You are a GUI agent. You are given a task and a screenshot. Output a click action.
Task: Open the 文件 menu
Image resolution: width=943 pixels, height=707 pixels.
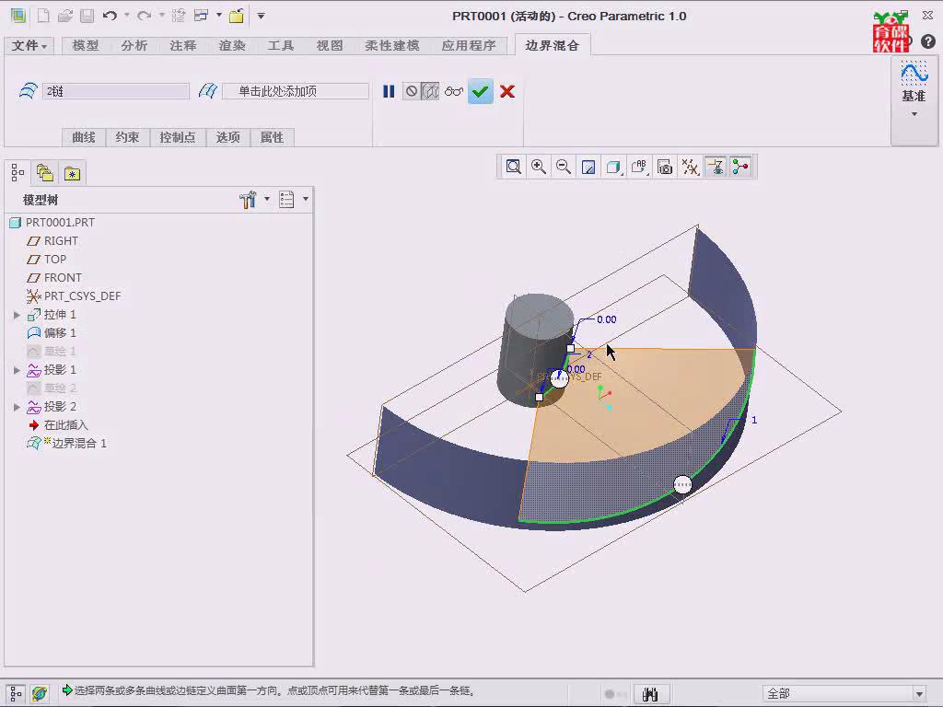tap(29, 46)
